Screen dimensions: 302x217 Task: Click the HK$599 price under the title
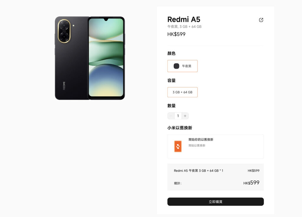point(176,34)
